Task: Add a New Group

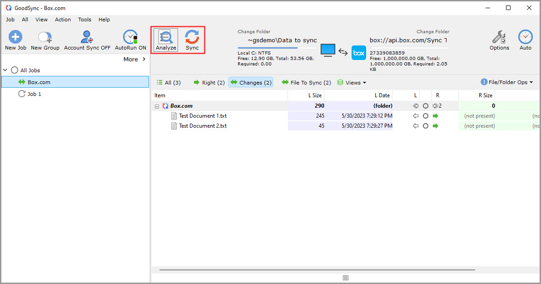Action: (x=45, y=40)
